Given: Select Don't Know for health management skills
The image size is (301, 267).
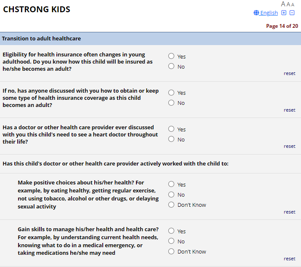Looking at the screenshot, I should [171, 251].
